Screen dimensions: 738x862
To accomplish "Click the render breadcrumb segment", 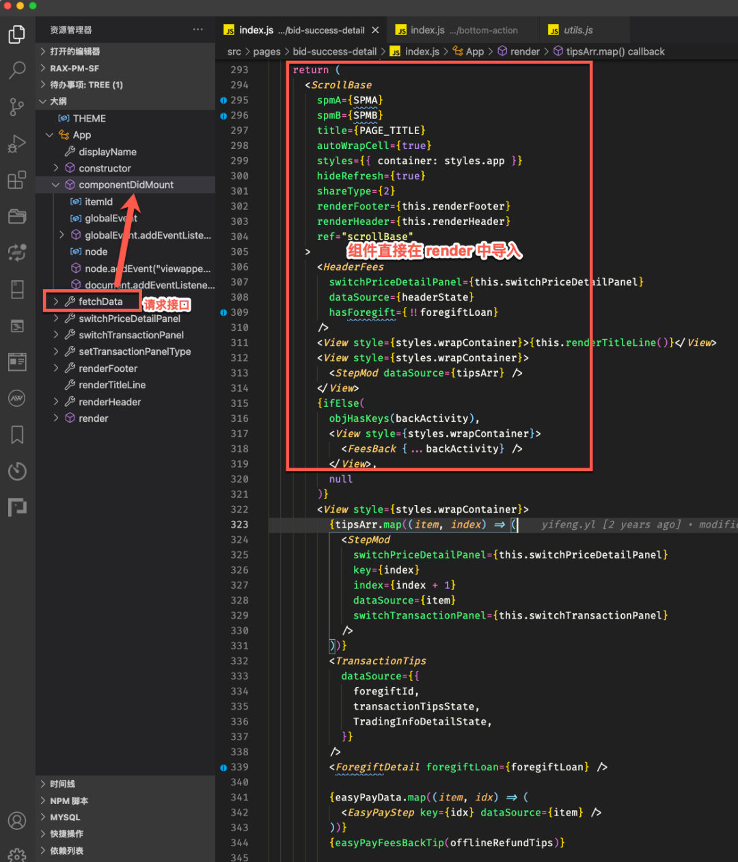I will click(x=525, y=51).
